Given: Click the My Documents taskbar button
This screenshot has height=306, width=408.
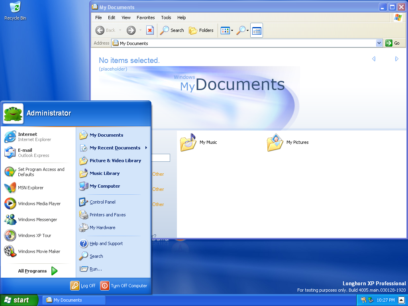Looking at the screenshot, I should [x=75, y=300].
